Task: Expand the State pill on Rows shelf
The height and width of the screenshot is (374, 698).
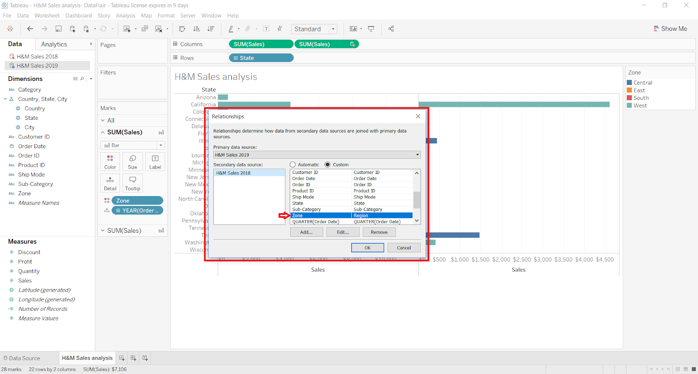Action: [x=236, y=58]
